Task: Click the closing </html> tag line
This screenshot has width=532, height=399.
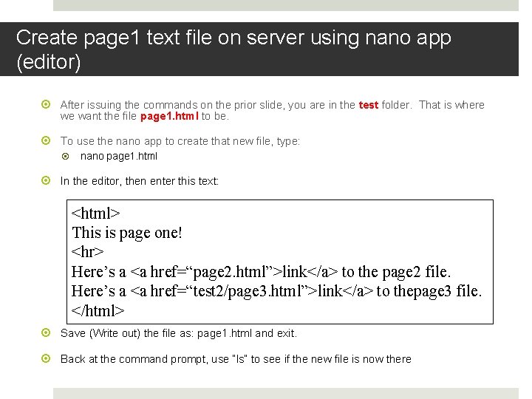Action: 98,311
